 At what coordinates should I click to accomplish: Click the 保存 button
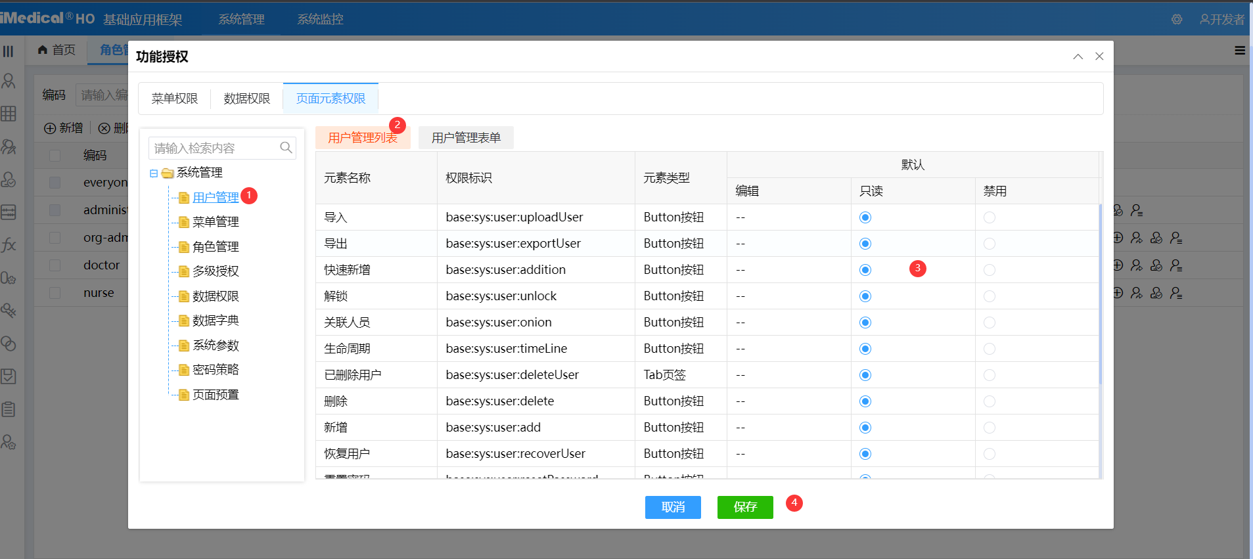pyautogui.click(x=745, y=507)
